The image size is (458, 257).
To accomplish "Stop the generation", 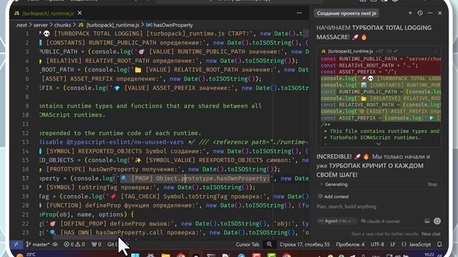I will (432, 184).
